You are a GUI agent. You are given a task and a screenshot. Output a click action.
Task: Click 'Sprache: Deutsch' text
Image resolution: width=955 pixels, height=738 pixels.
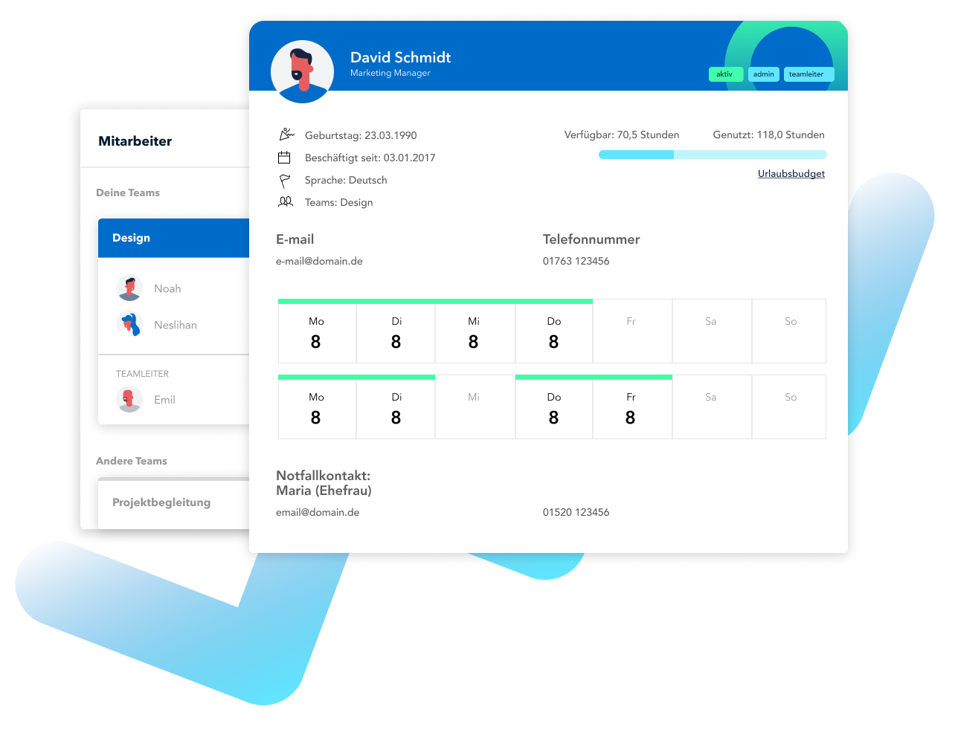pyautogui.click(x=346, y=180)
